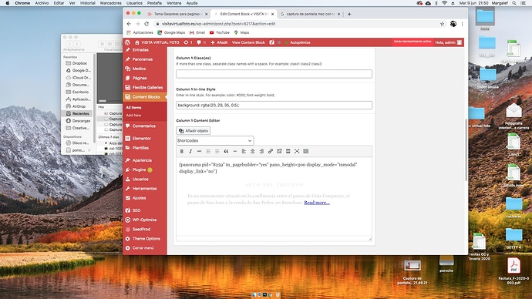Apply italic formatting in the editor toolbar
Image resolution: width=532 pixels, height=299 pixels.
(x=190, y=151)
